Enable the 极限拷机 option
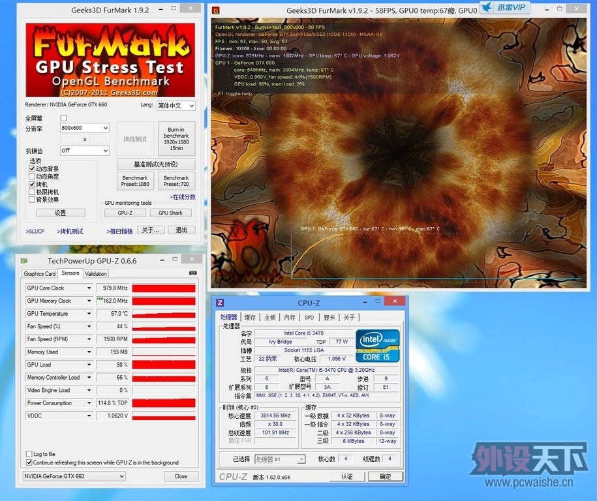The image size is (597, 501). [32, 192]
